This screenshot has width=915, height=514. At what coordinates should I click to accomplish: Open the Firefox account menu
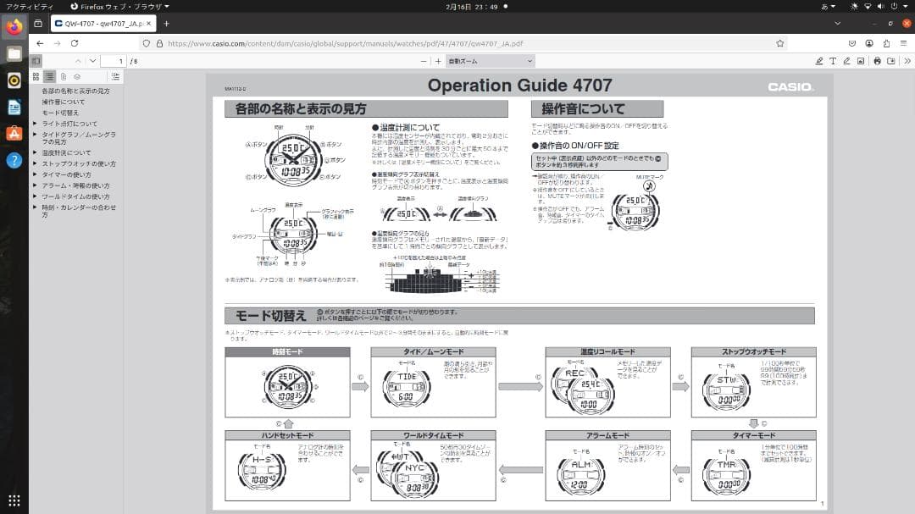pyautogui.click(x=869, y=43)
